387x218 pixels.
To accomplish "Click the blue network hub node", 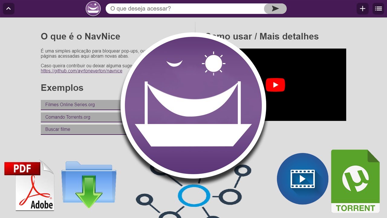I will [x=194, y=195].
